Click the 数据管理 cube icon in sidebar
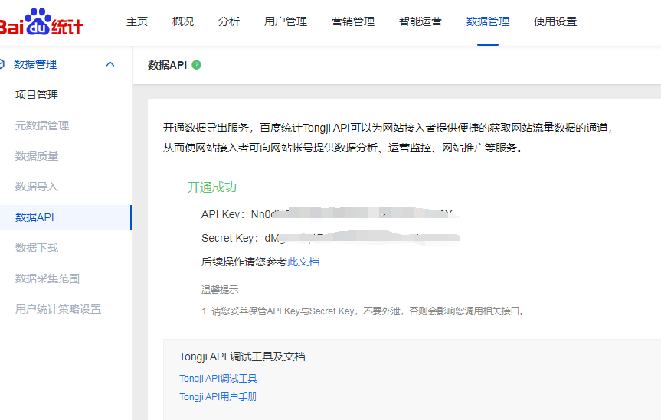The width and height of the screenshot is (661, 420). coord(3,64)
